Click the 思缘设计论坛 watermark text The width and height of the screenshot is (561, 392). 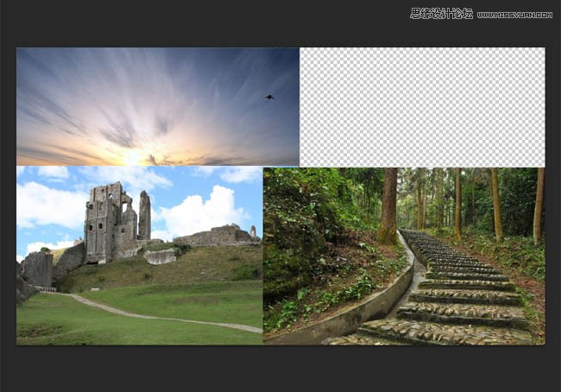[x=441, y=14]
